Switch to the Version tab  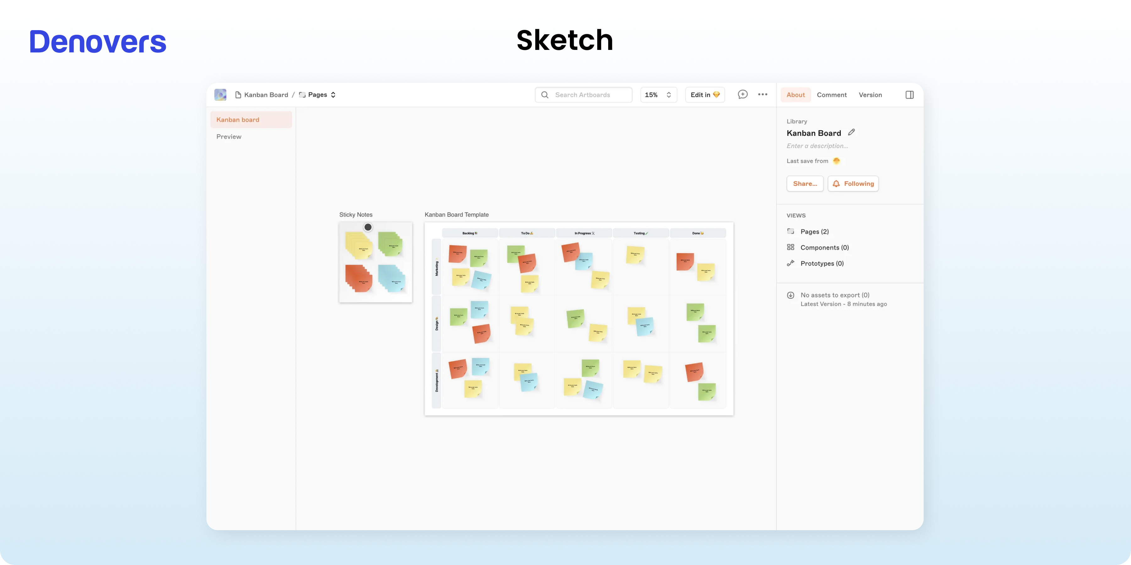click(x=870, y=95)
